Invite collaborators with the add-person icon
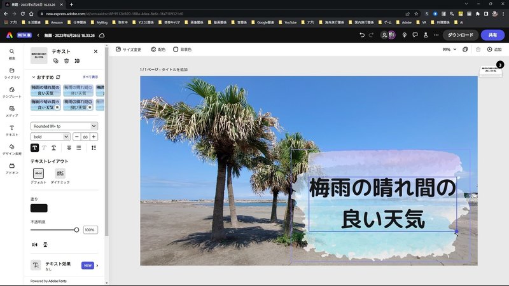The image size is (509, 286). point(384,35)
